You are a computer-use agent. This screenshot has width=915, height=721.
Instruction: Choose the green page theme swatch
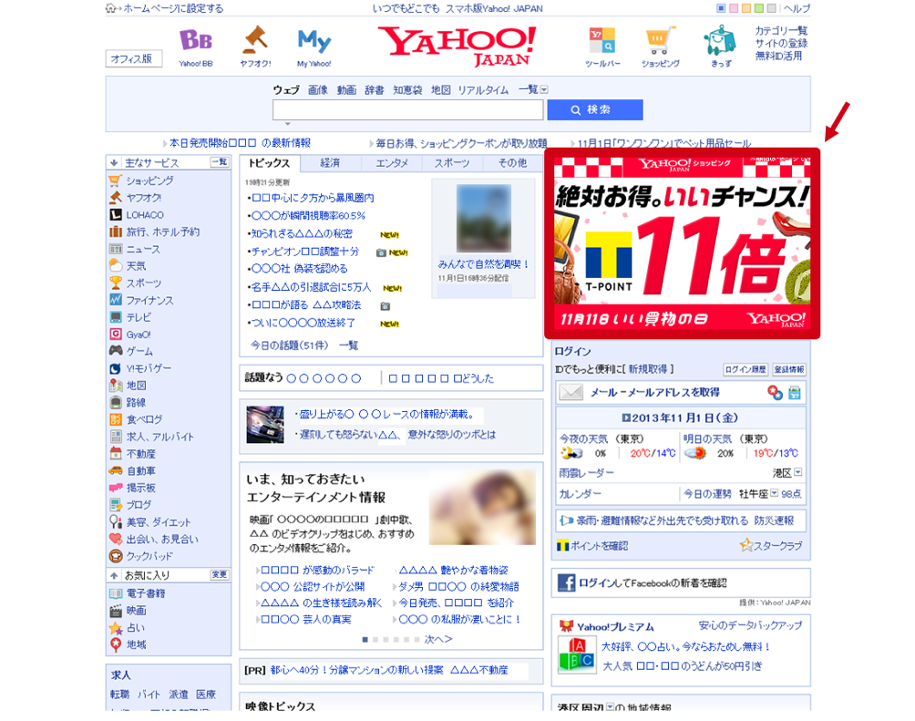pos(758,8)
